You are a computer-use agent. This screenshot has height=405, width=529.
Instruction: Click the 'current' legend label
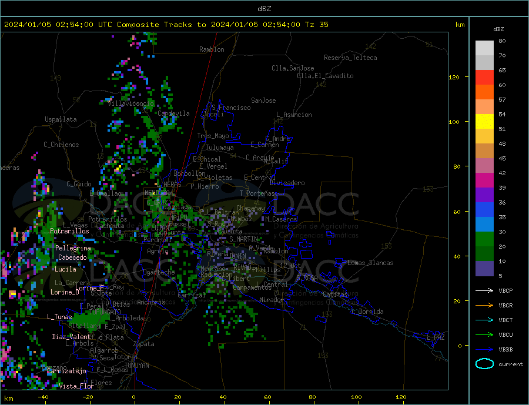[x=511, y=364]
